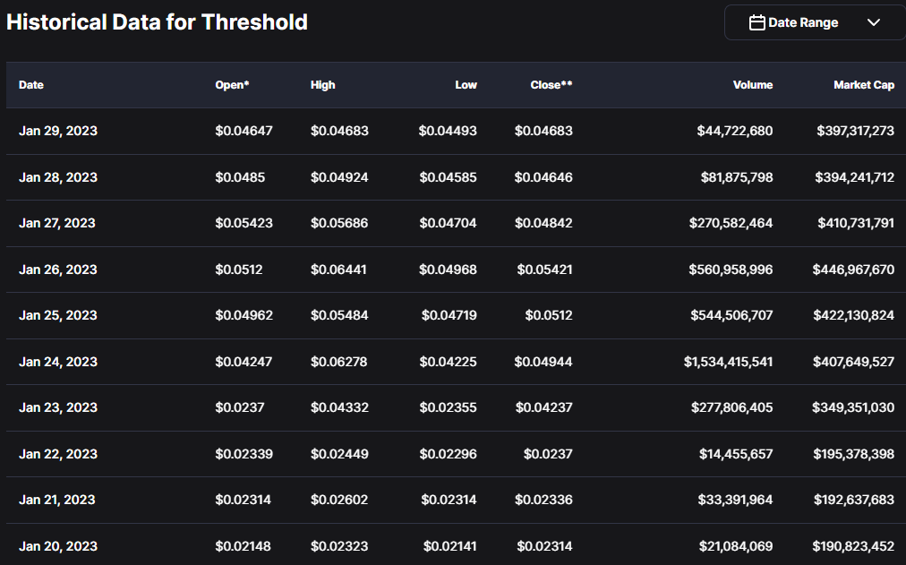Click the High column header

click(323, 85)
